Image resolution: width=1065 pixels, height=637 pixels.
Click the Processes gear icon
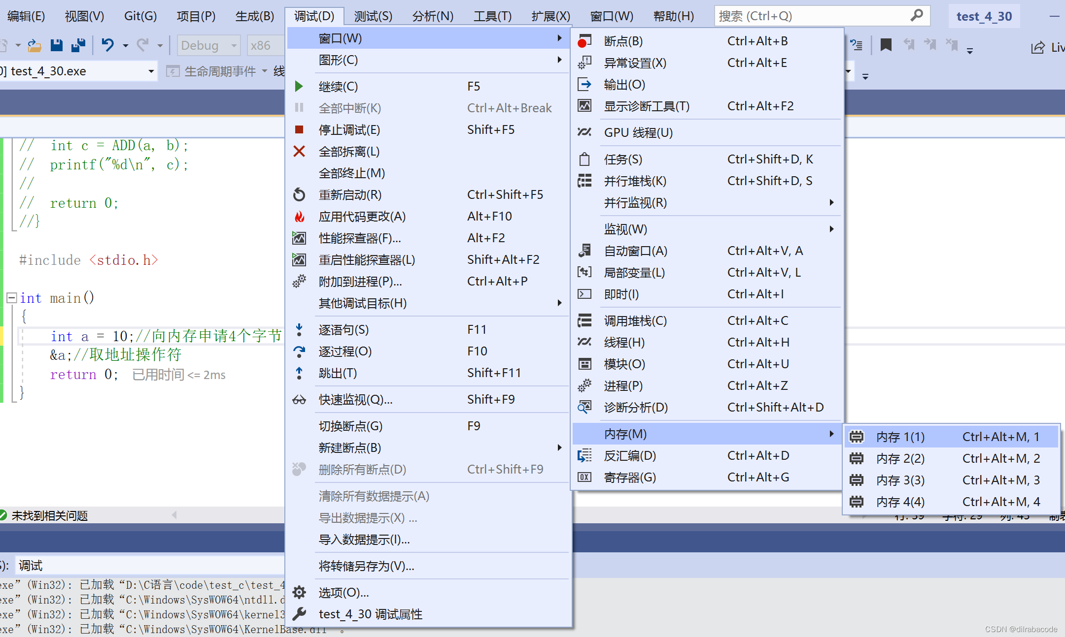[584, 386]
